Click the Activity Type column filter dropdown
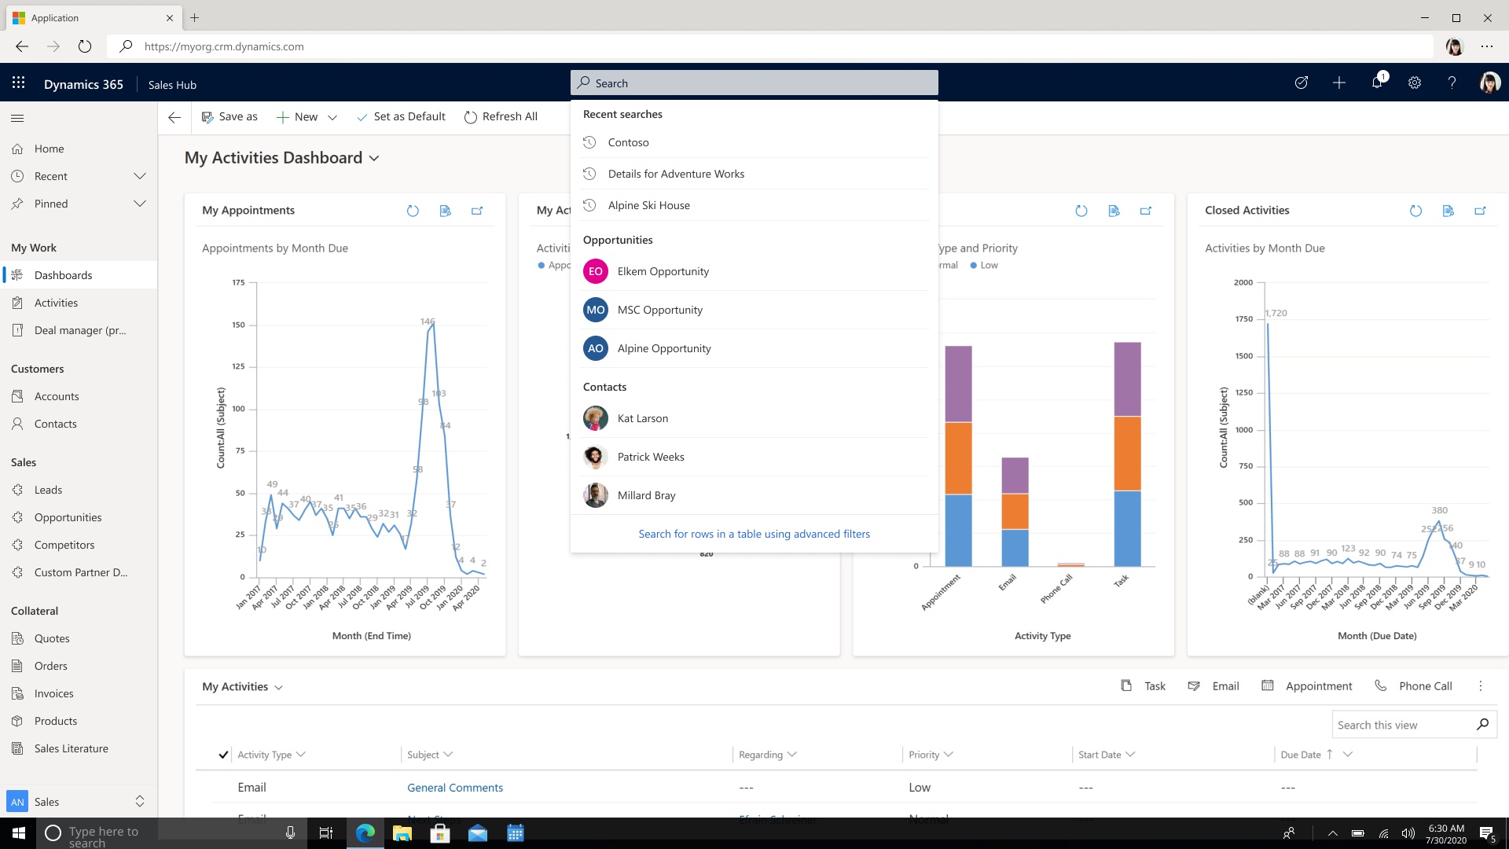Screen dimensions: 1509x849 click(x=300, y=754)
